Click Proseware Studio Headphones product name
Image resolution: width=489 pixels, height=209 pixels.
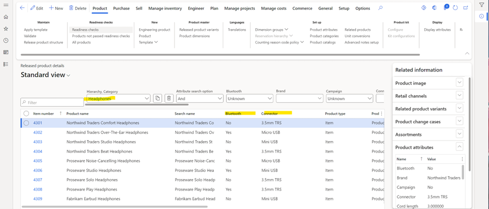point(94,170)
